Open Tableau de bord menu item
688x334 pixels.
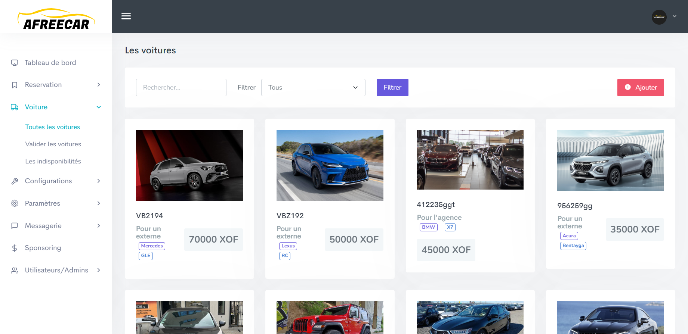[50, 63]
